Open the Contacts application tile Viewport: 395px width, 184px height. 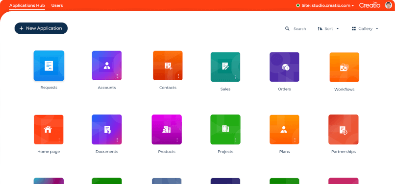(x=168, y=66)
